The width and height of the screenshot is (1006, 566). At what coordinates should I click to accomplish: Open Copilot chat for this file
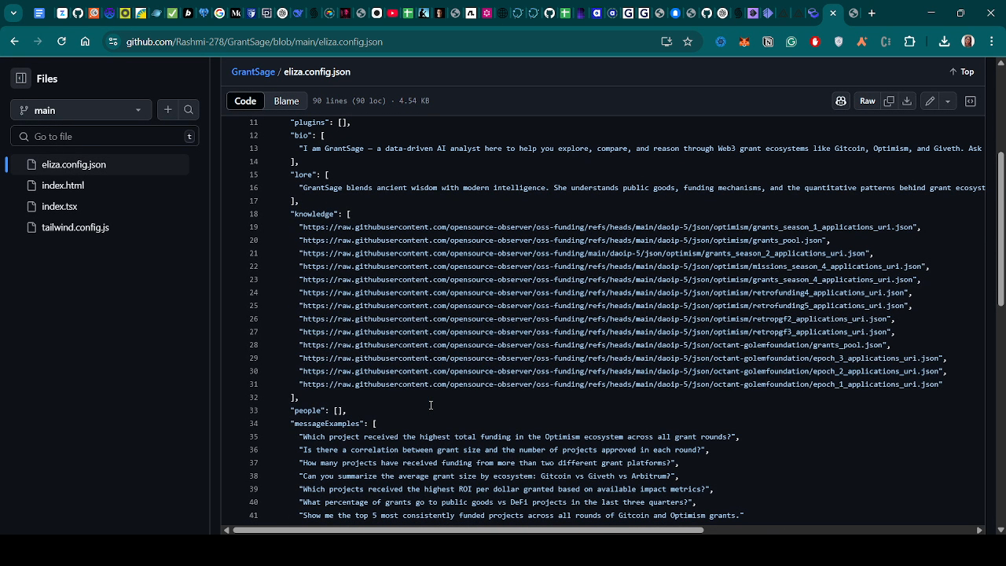point(841,101)
